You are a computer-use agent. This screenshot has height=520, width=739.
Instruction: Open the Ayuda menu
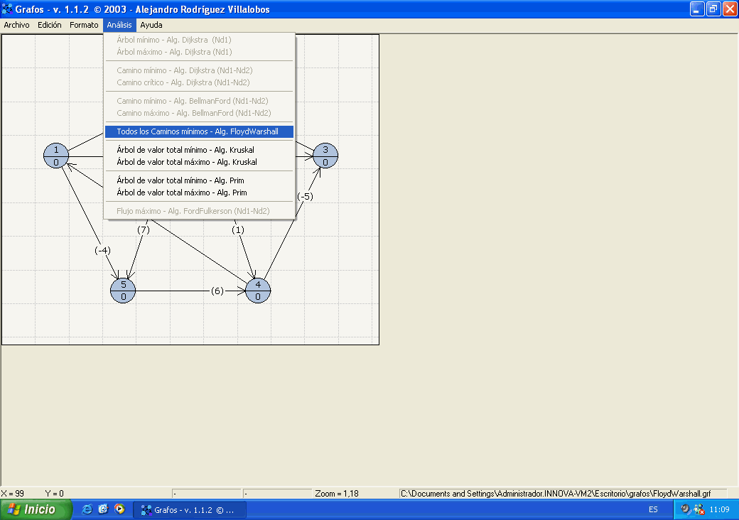pyautogui.click(x=151, y=25)
